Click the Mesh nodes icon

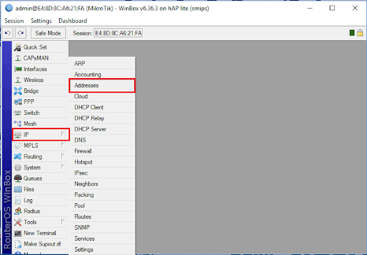point(18,123)
